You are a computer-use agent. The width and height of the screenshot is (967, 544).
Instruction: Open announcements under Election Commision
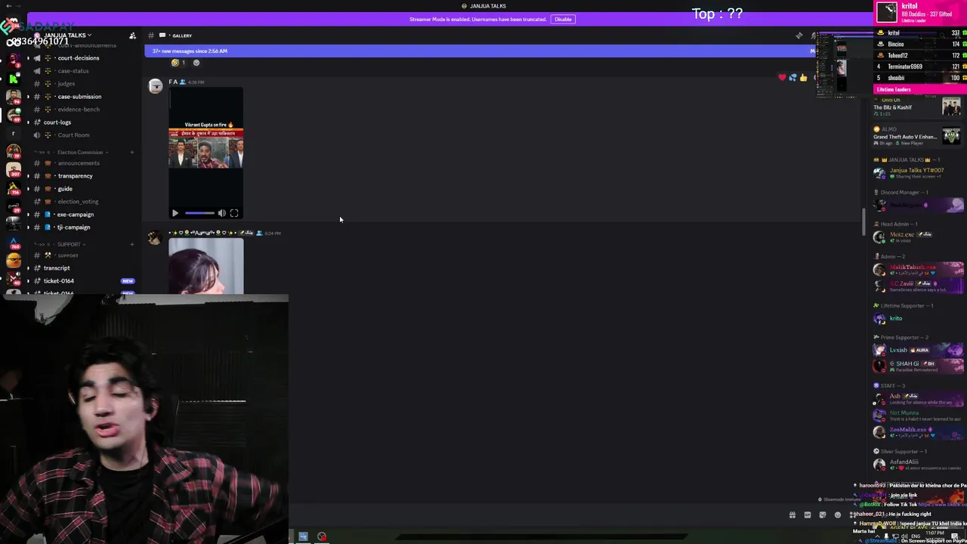(x=78, y=163)
